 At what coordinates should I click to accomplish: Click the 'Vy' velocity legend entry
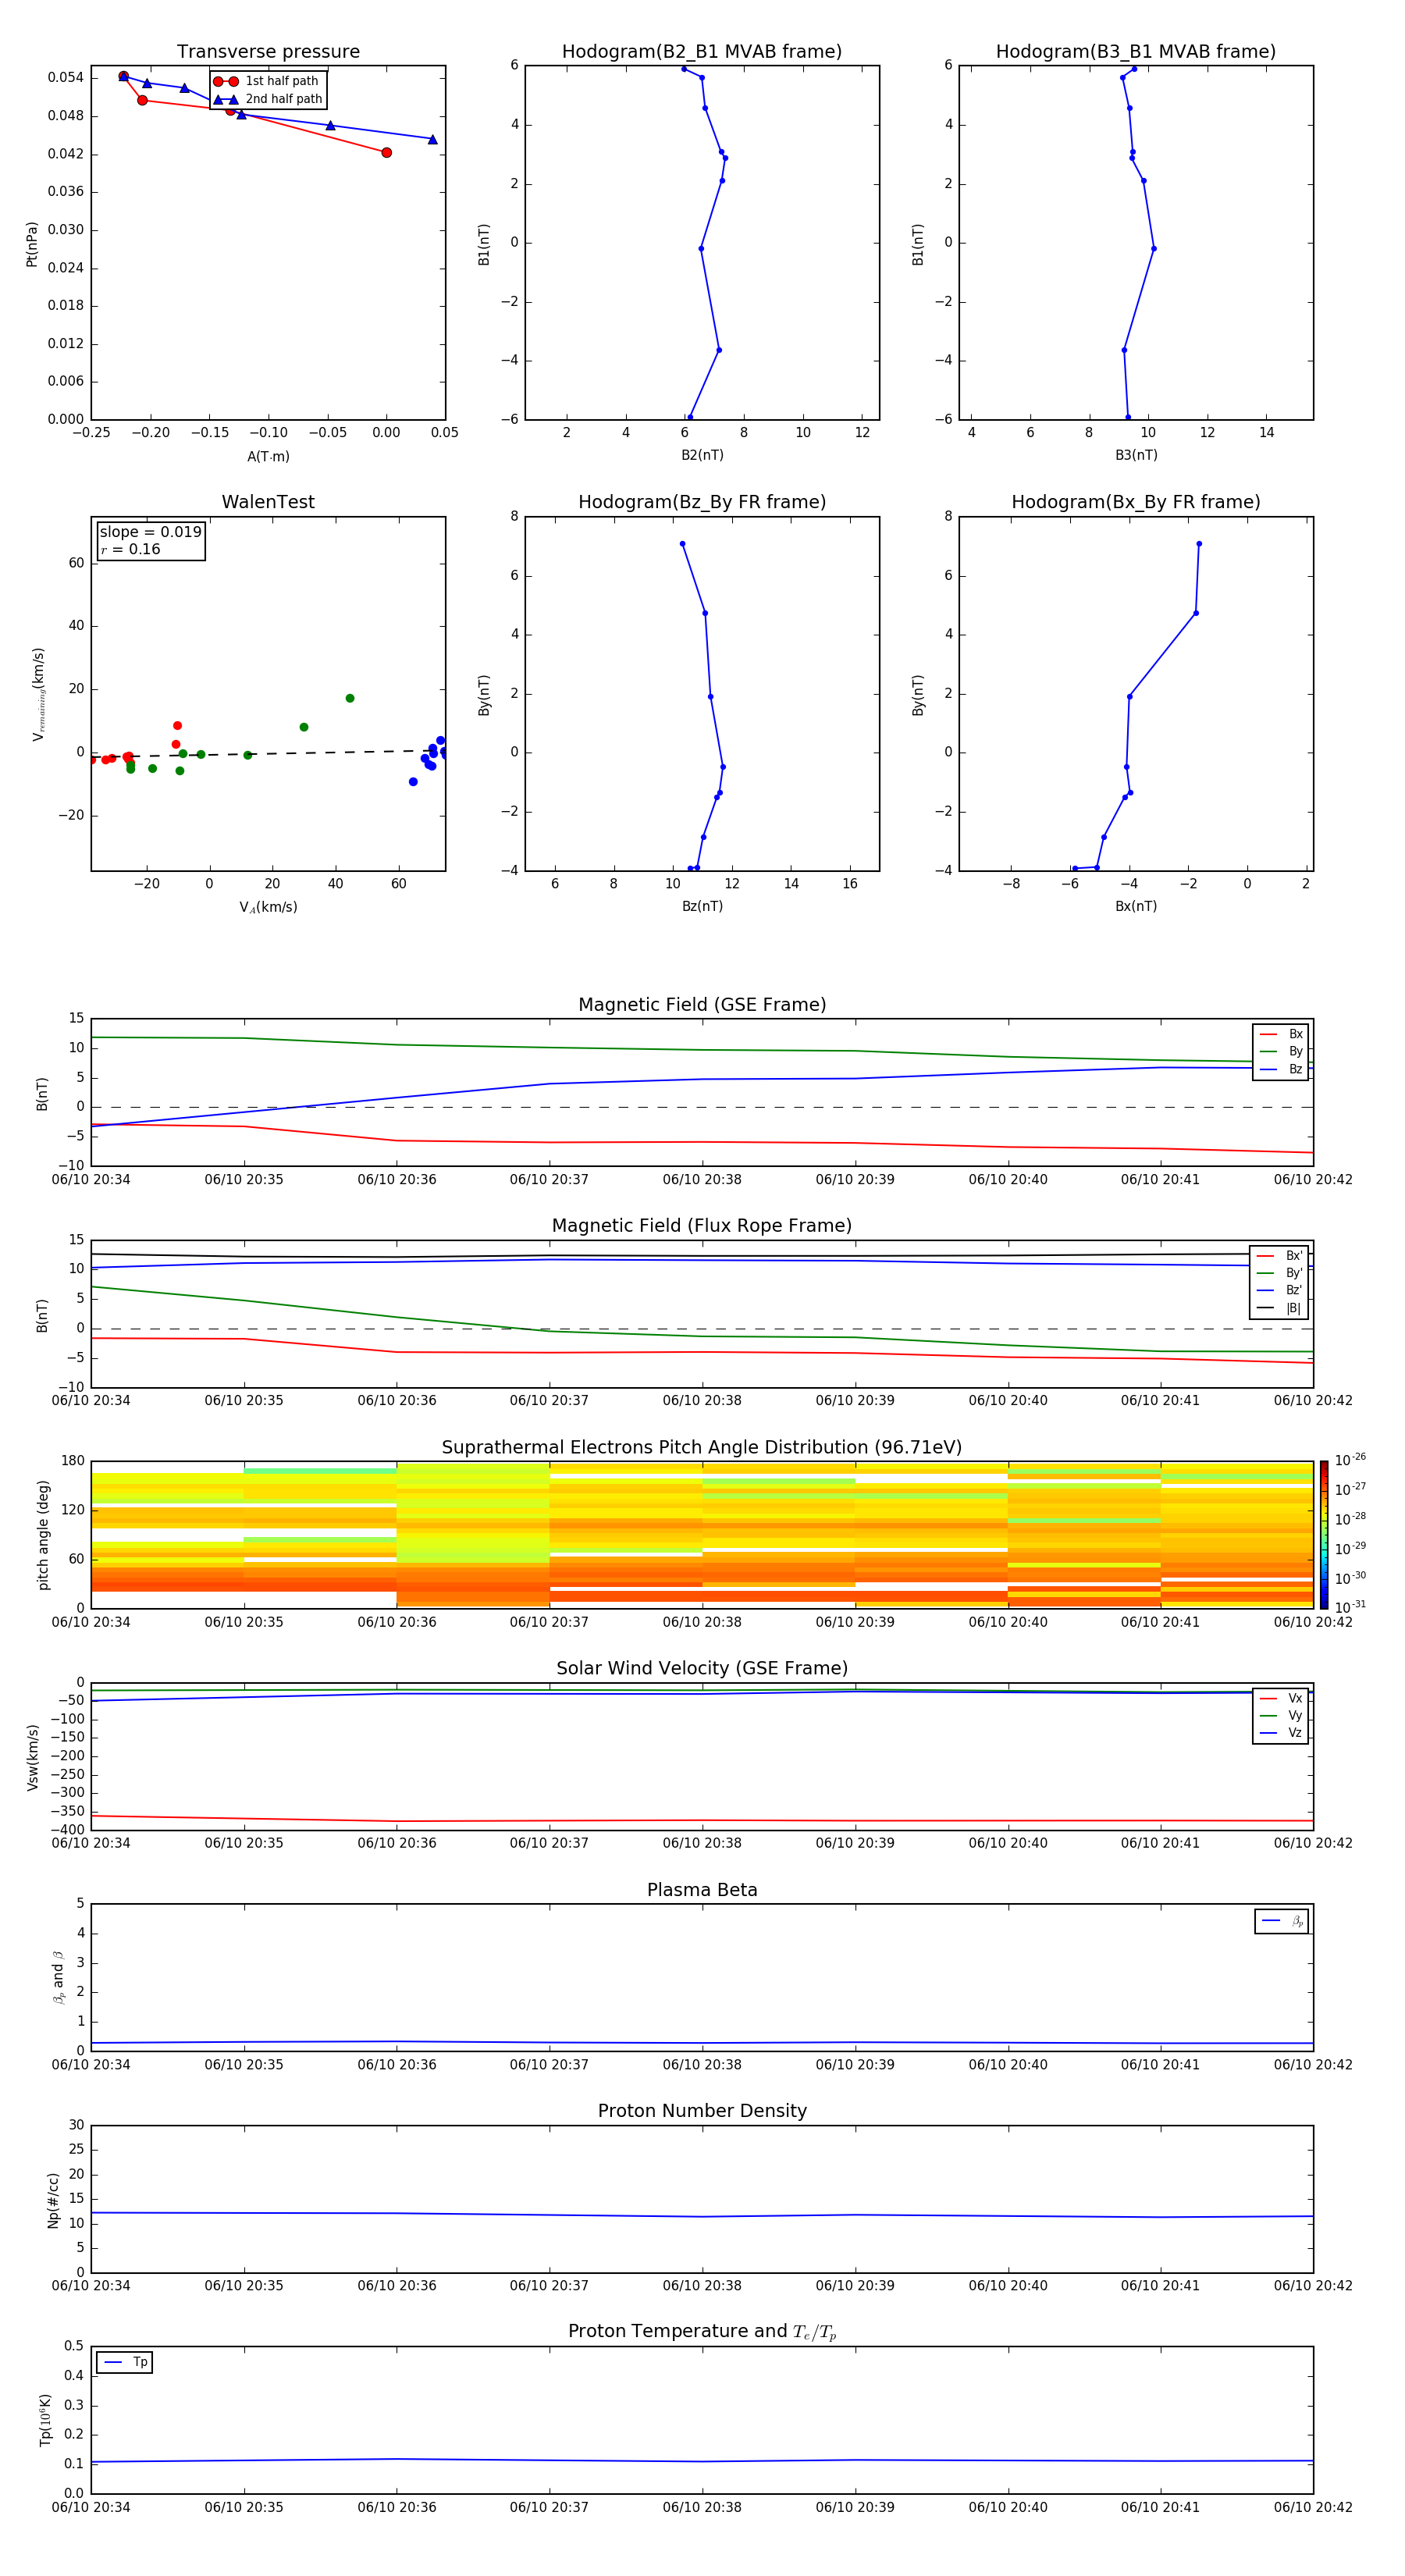click(x=1282, y=1716)
